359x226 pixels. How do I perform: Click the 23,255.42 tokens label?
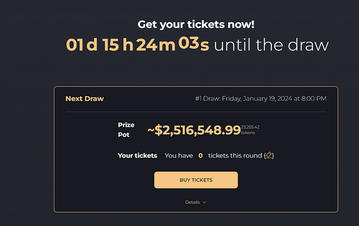[250, 130]
